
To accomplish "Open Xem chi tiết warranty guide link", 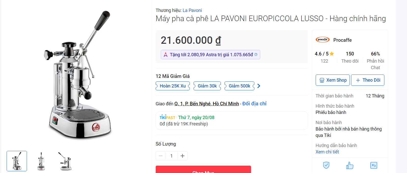I will click(327, 152).
